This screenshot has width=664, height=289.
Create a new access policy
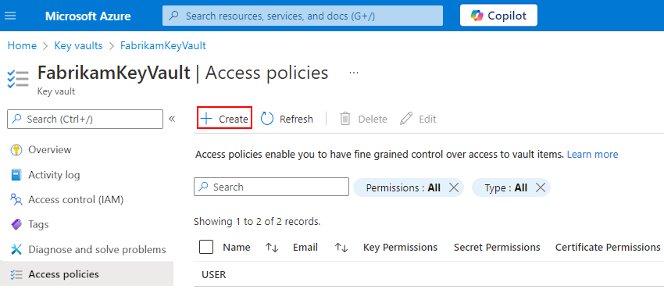[x=224, y=119]
